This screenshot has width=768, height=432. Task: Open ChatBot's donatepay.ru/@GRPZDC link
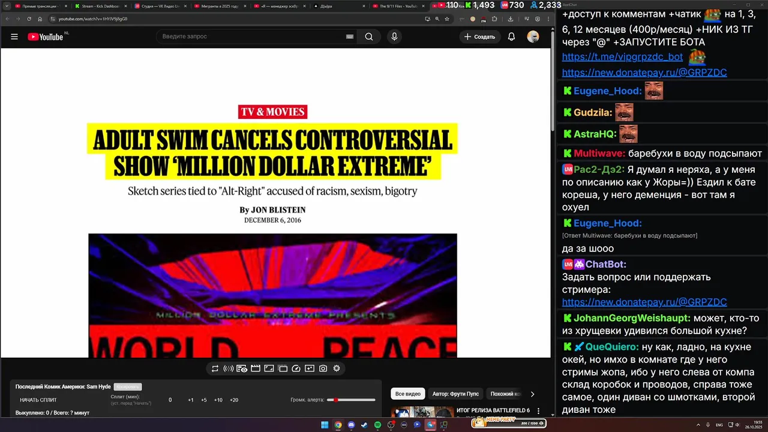point(644,302)
